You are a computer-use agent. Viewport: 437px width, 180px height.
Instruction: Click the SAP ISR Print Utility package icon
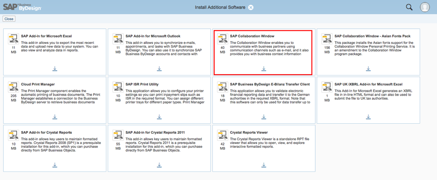coord(118,87)
